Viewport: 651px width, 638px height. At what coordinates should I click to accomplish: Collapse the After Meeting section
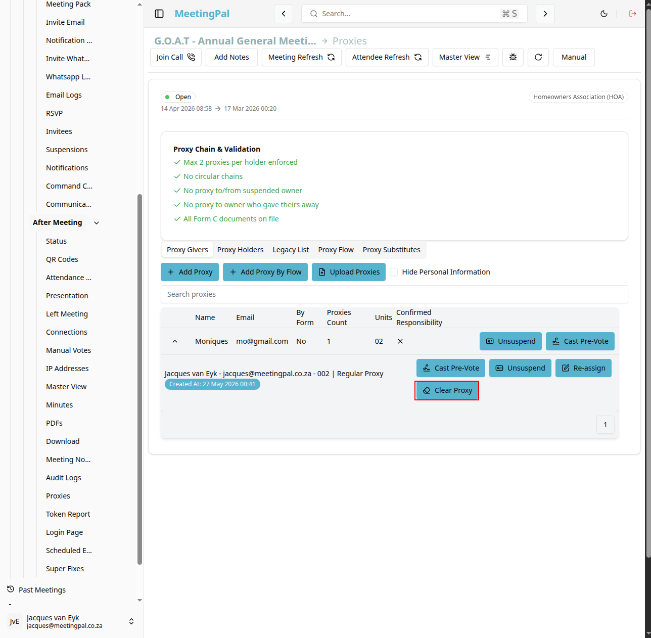point(97,222)
